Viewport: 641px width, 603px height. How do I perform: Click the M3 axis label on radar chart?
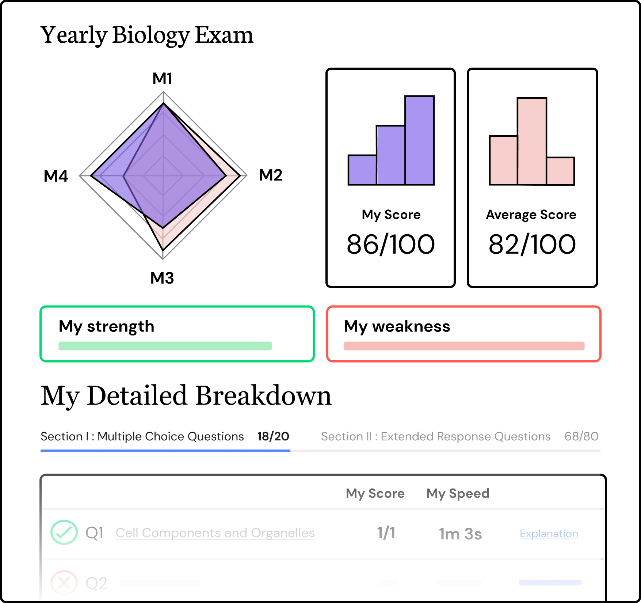(x=162, y=278)
